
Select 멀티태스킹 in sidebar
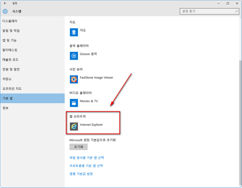33,50
